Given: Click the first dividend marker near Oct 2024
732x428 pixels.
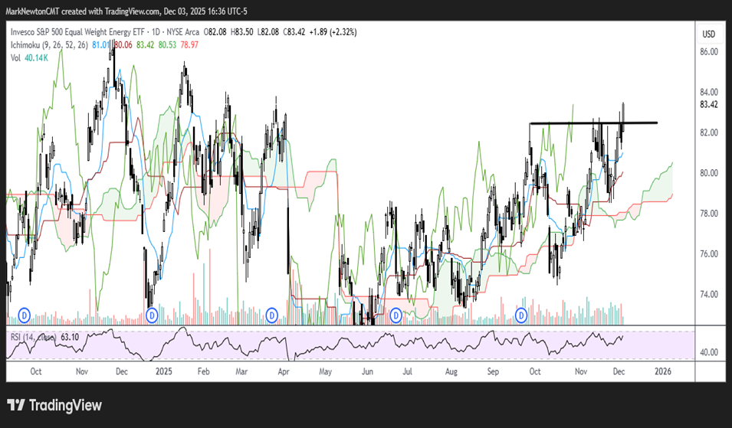Looking at the screenshot, I should tap(24, 315).
